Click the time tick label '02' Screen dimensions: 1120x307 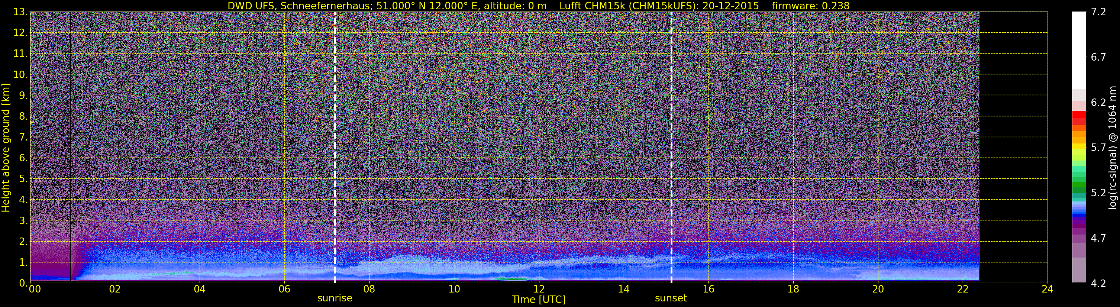point(115,289)
